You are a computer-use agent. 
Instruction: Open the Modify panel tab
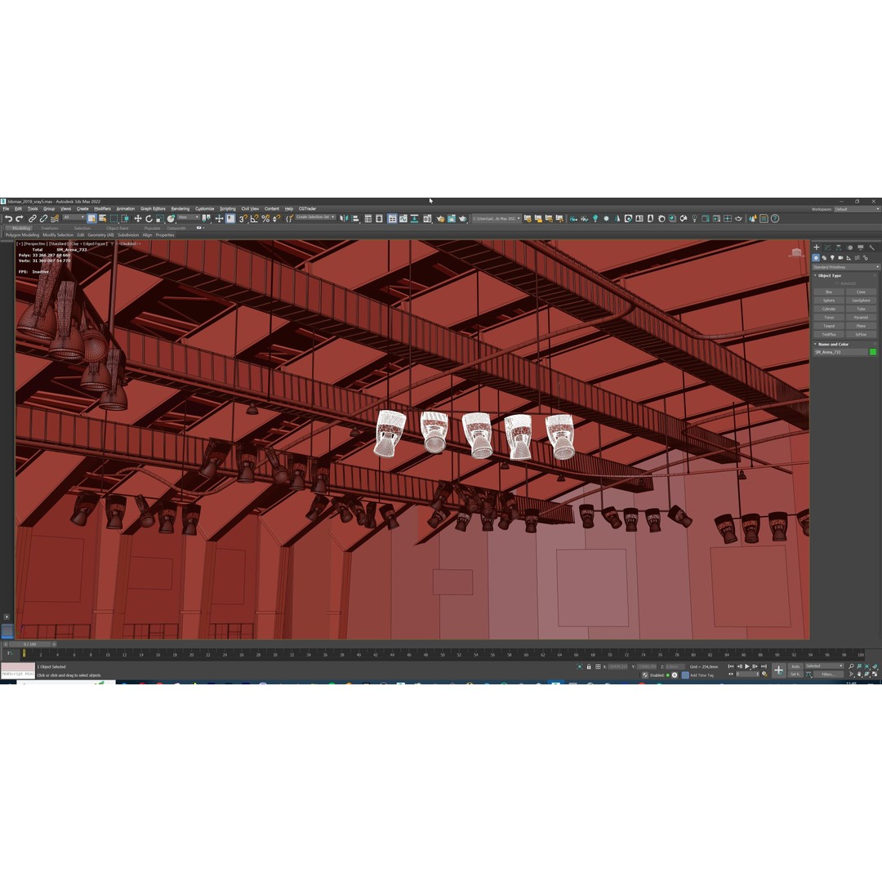(x=827, y=247)
